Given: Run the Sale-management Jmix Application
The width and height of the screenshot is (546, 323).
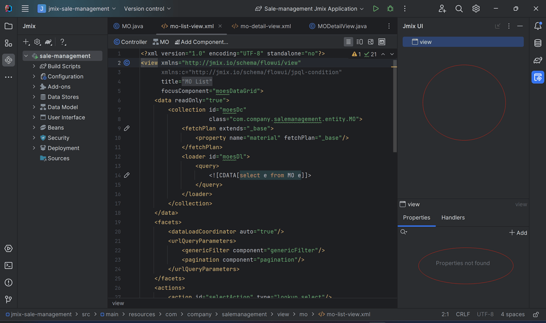Looking at the screenshot, I should tap(375, 9).
